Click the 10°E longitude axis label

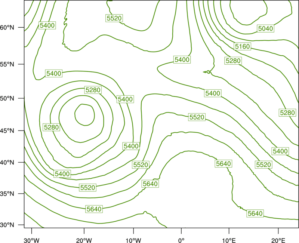click(229, 240)
